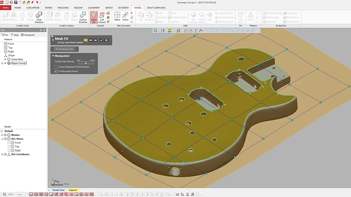The image size is (351, 197).
Task: Collapse the Ref. Planes tree node
Action: (x=3, y=139)
